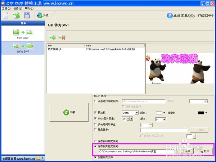Click the 打开 output folder button
216x162 pixels.
point(204,152)
